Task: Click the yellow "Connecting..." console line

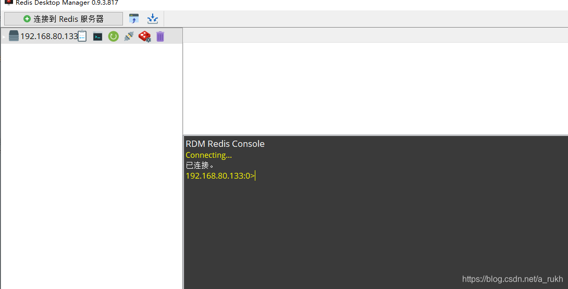Action: (208, 155)
